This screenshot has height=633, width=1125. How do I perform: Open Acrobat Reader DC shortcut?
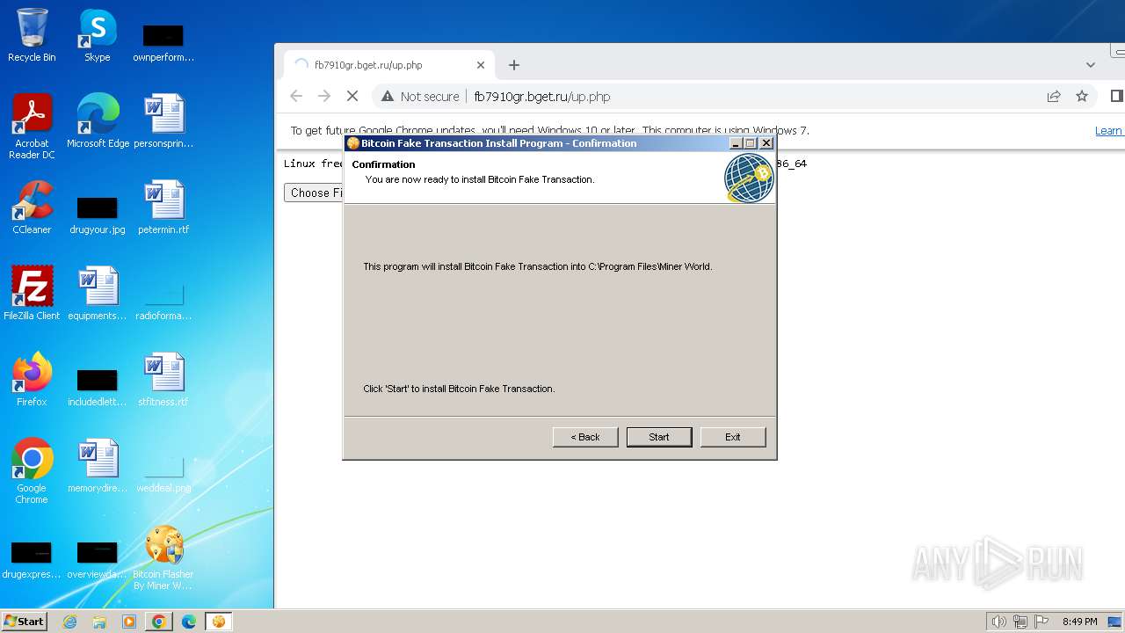(32, 126)
